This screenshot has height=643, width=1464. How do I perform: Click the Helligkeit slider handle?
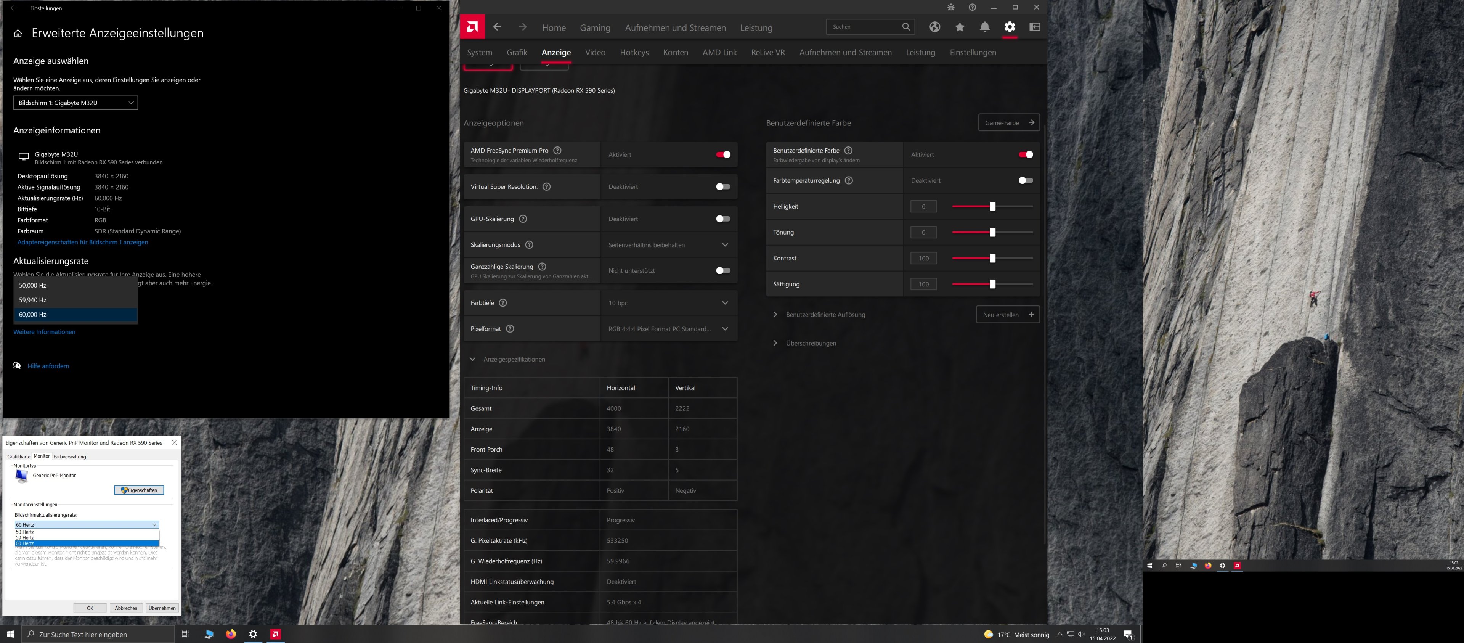pyautogui.click(x=992, y=206)
